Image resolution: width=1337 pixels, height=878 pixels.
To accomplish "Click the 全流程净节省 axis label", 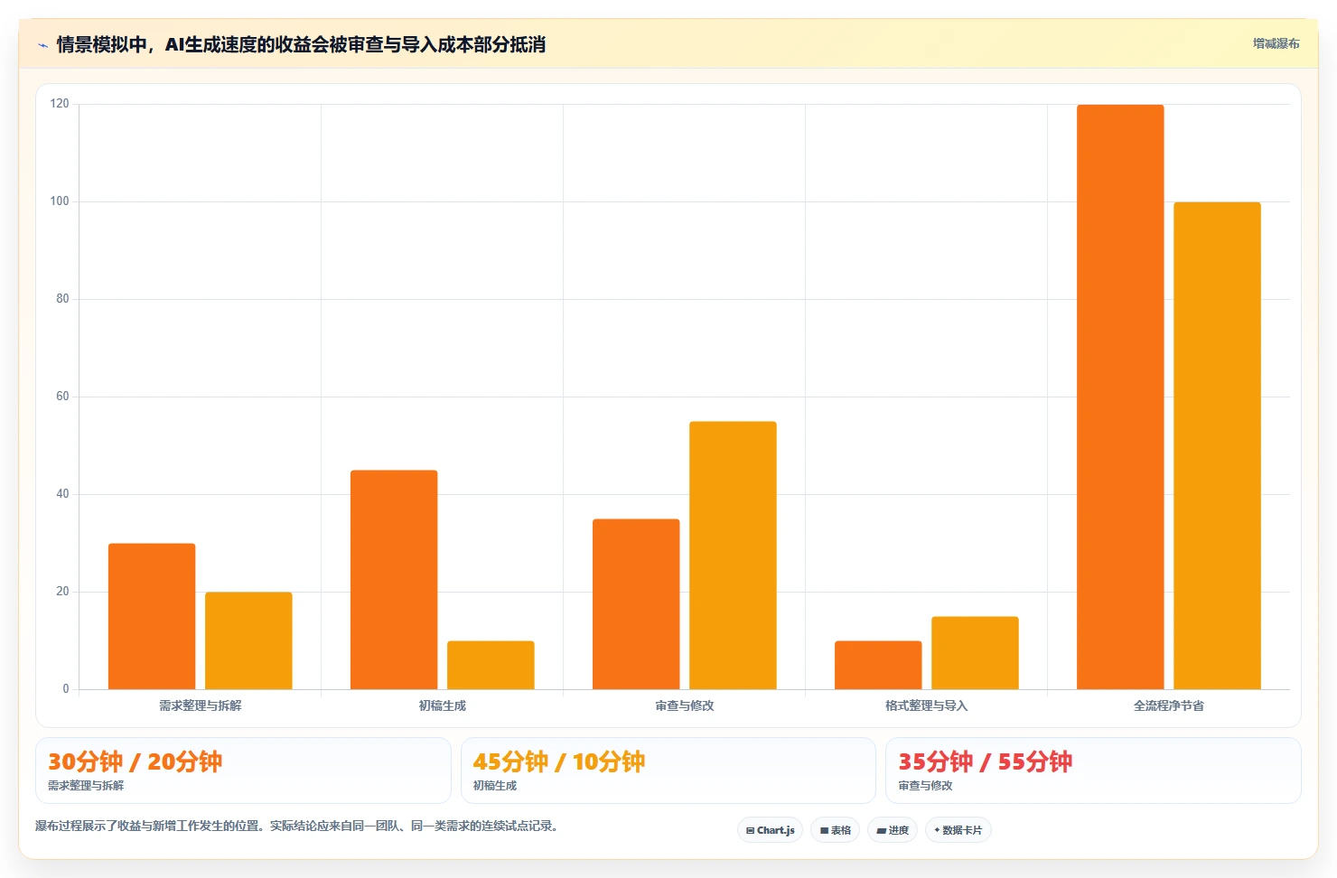I will 1169,705.
